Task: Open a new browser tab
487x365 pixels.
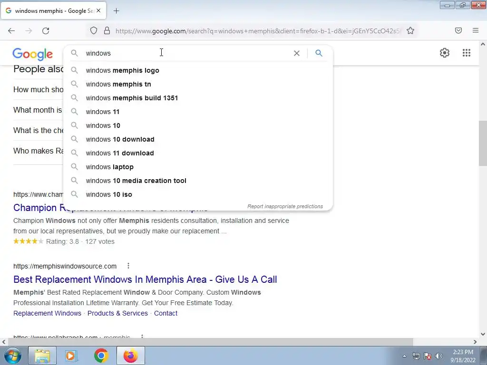Action: tap(116, 11)
